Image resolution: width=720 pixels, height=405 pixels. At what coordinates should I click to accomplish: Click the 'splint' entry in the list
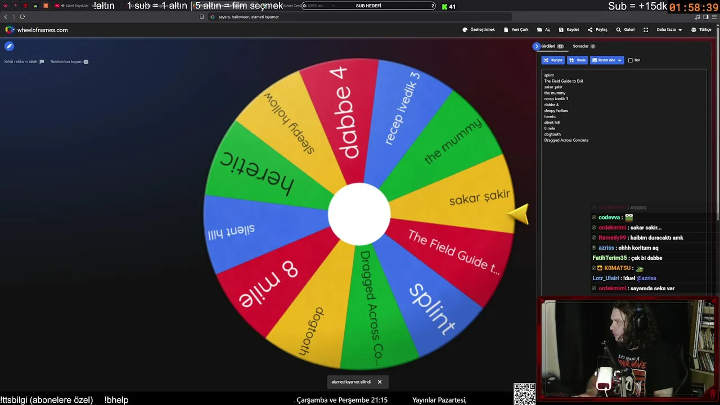coord(549,75)
